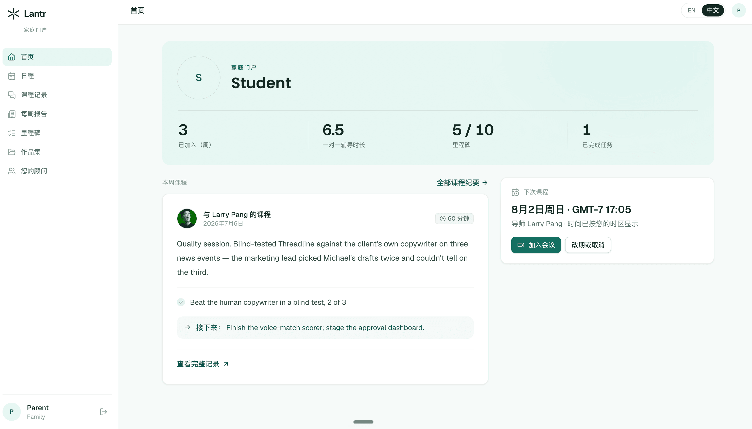The width and height of the screenshot is (752, 429).
Task: Click the logout icon next to Parent
Action: pyautogui.click(x=103, y=412)
